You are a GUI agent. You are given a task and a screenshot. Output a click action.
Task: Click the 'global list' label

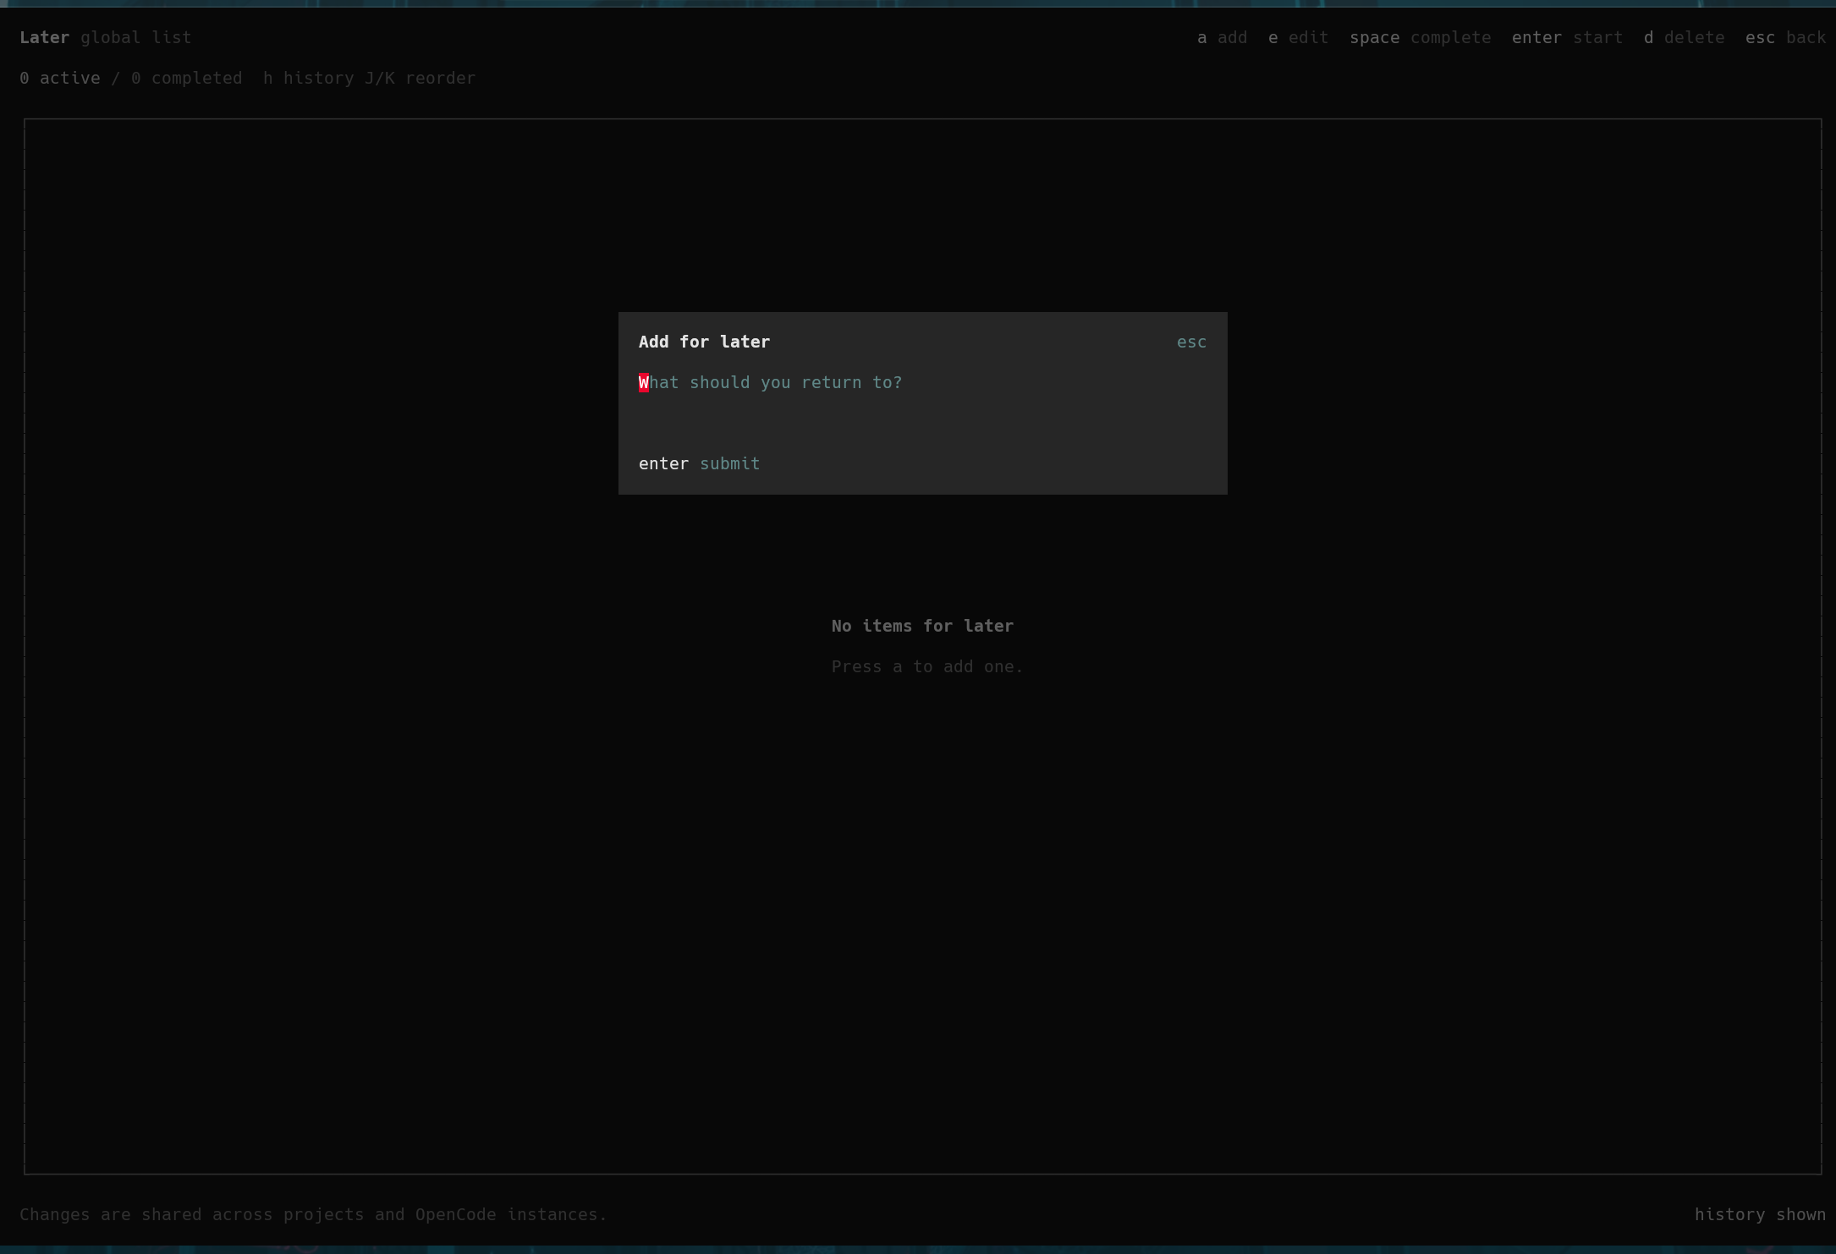click(135, 38)
